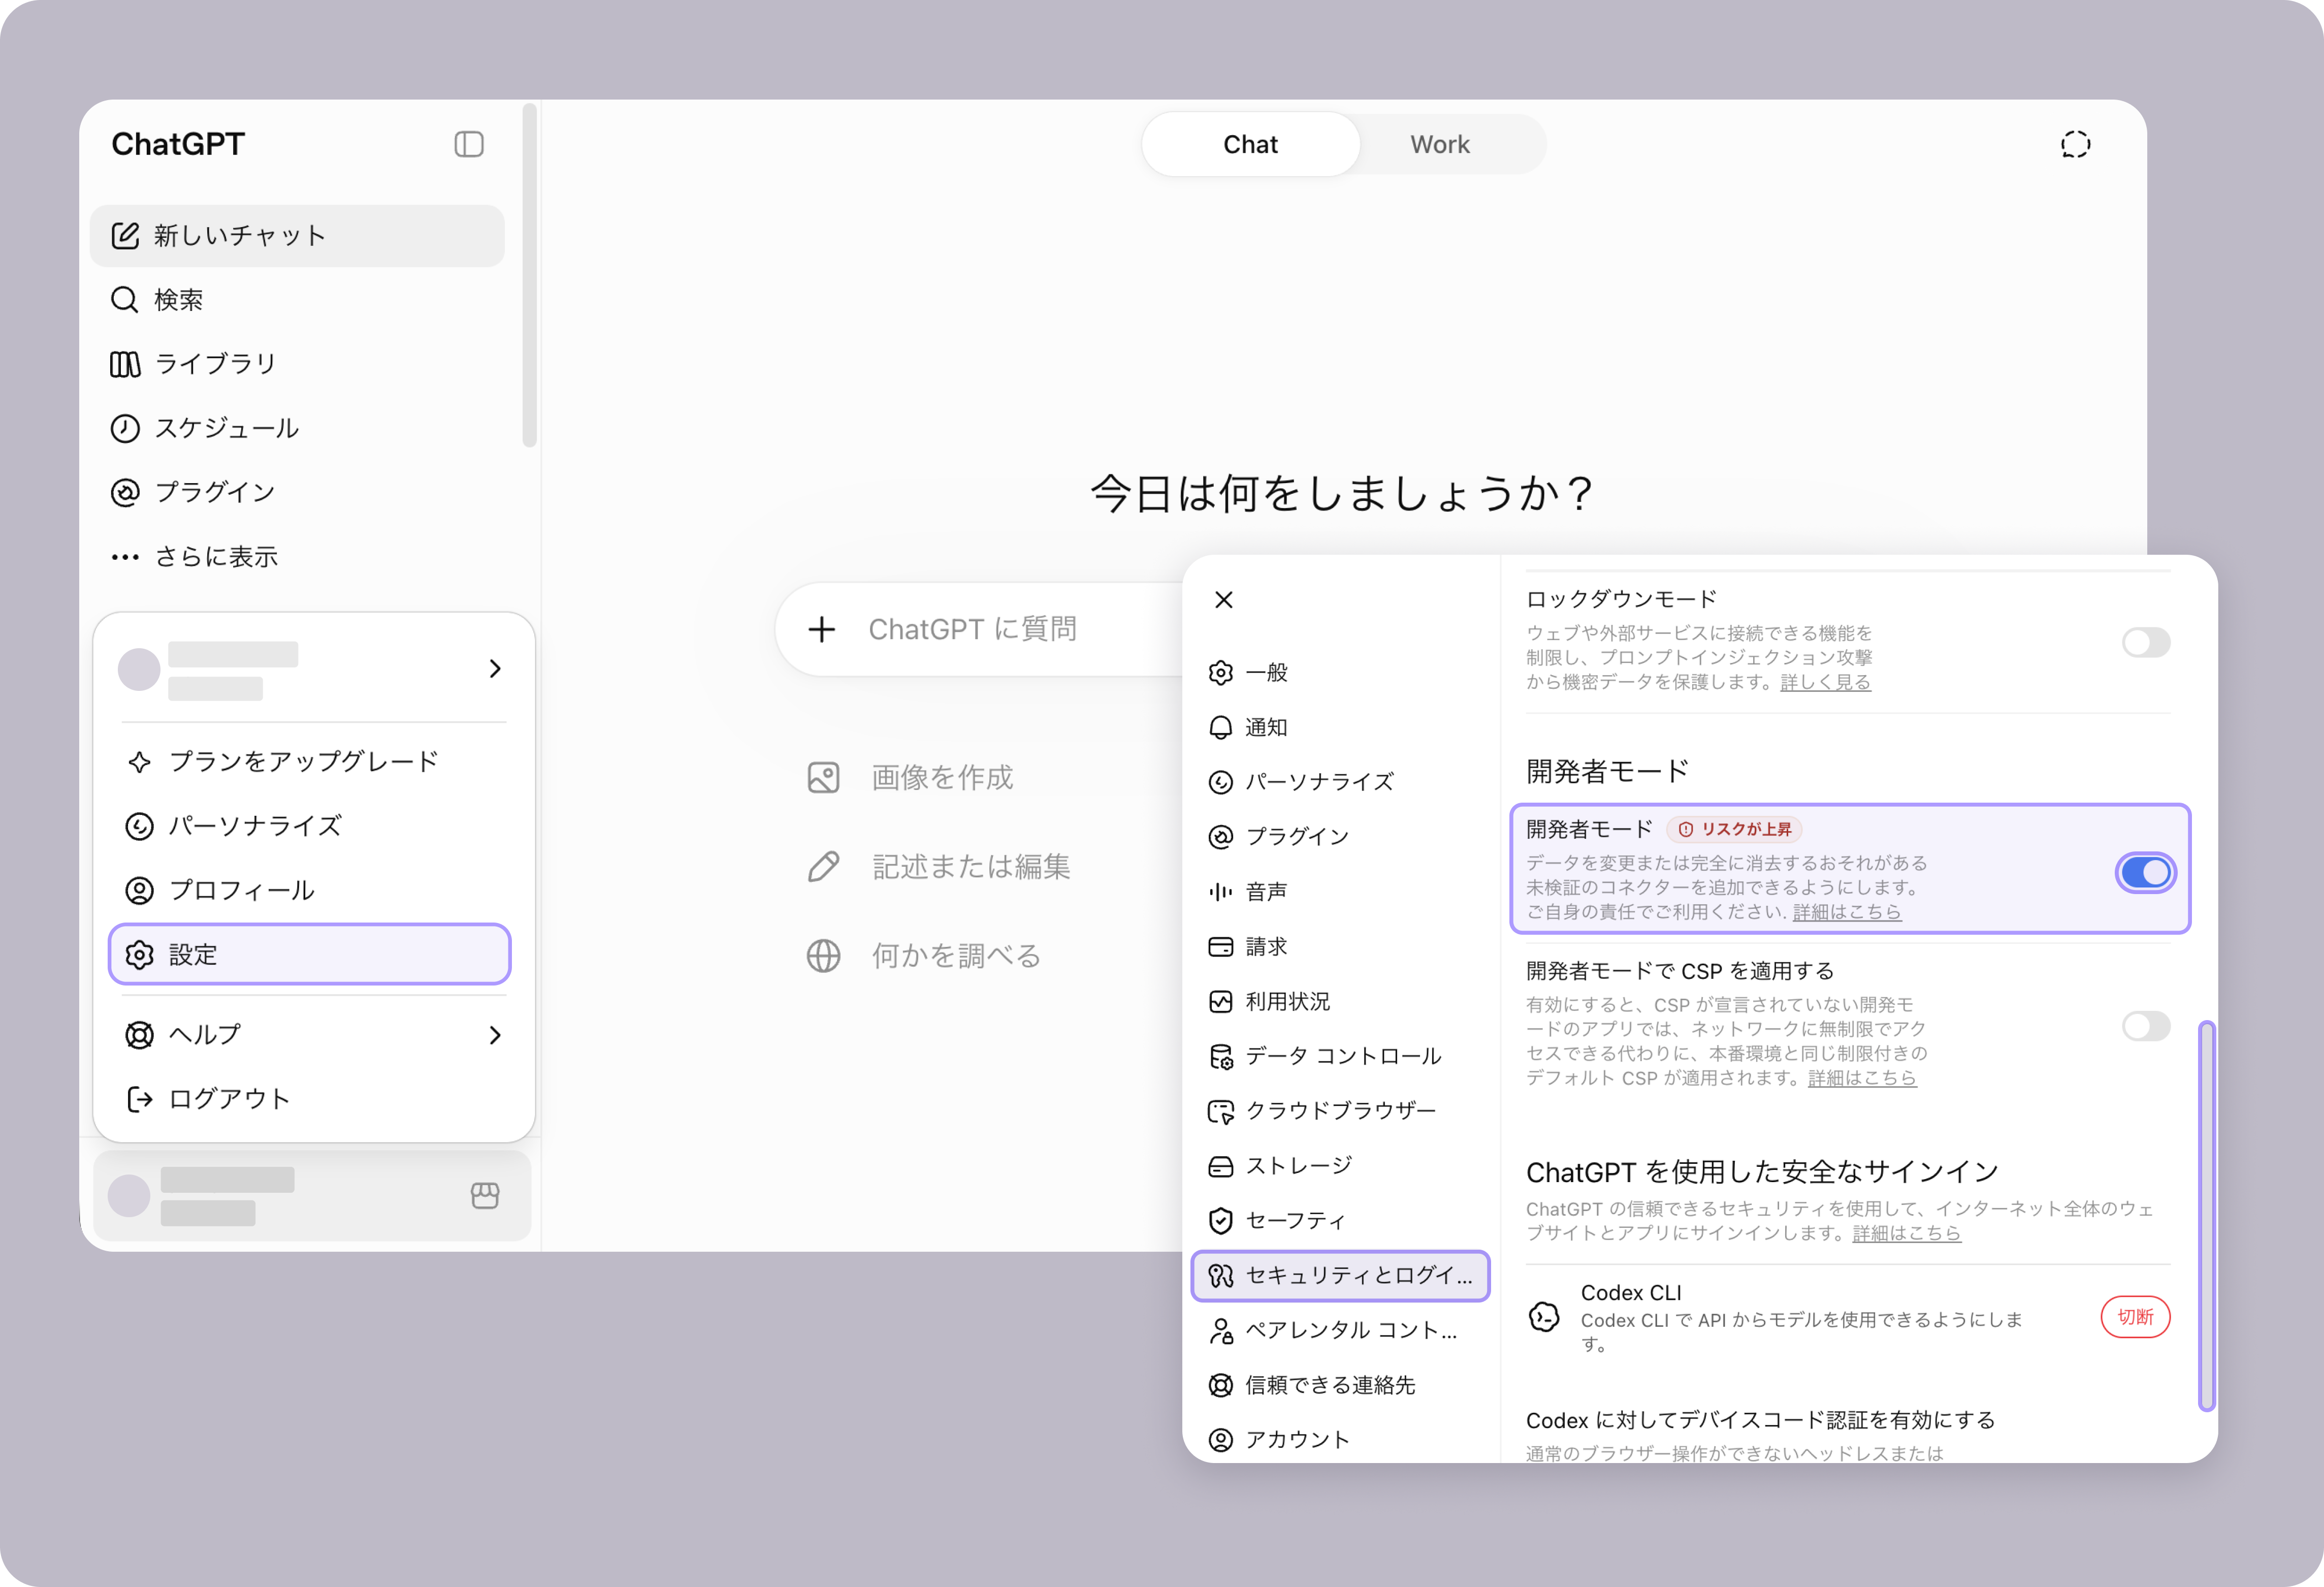Screen dimensions: 2324x1587
Task: Click the temporary chat dashed-circle icon
Action: tap(2075, 145)
